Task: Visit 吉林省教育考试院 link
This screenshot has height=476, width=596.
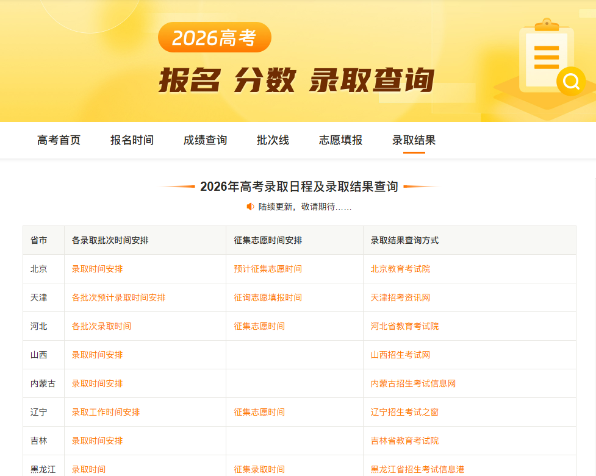Action: point(405,441)
